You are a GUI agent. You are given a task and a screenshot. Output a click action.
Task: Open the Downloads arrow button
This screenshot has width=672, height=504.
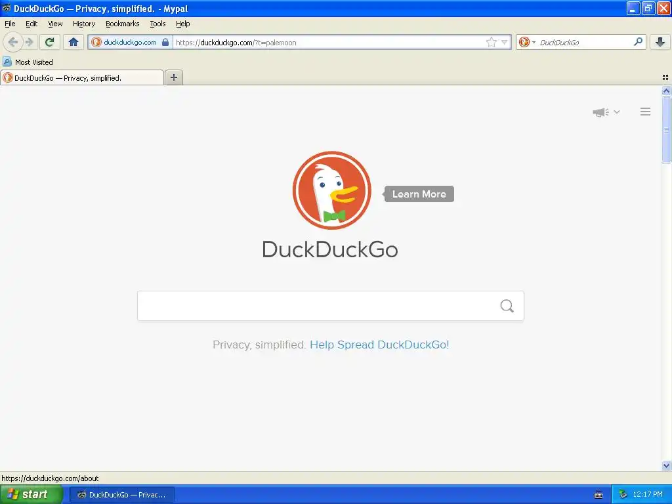tap(660, 42)
